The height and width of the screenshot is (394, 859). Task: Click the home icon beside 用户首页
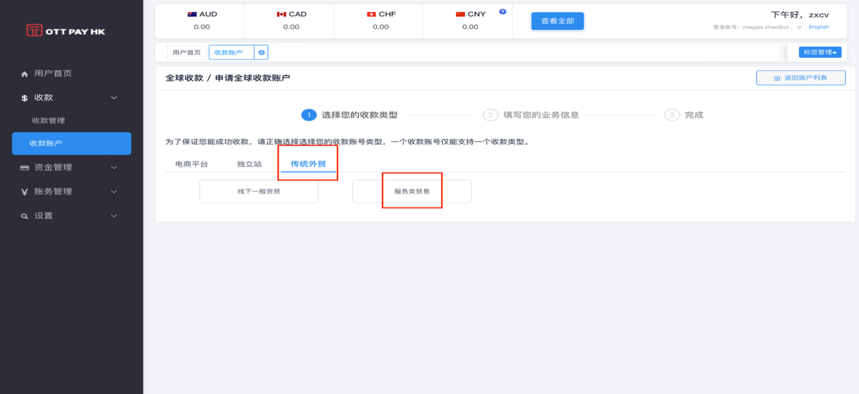point(24,74)
